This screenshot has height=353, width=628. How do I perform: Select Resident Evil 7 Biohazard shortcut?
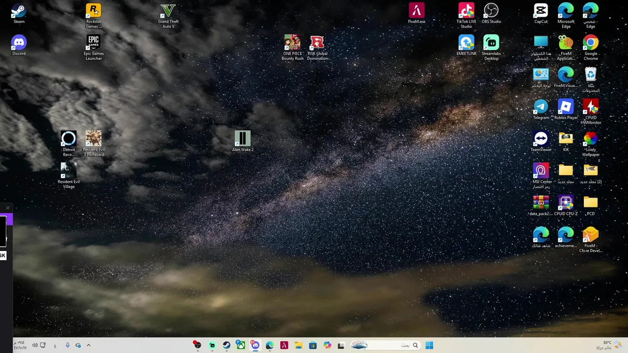[x=93, y=144]
